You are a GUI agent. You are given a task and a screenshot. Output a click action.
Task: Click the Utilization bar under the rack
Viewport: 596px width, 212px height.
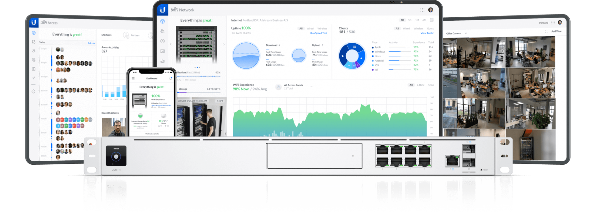click(x=199, y=76)
